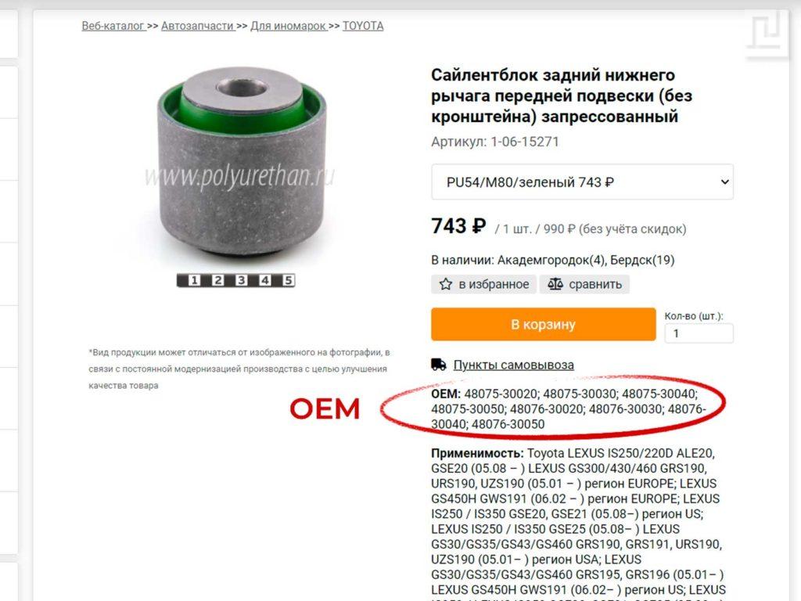Click the delivery truck icon
Screen dimensions: 801x601
coord(439,365)
